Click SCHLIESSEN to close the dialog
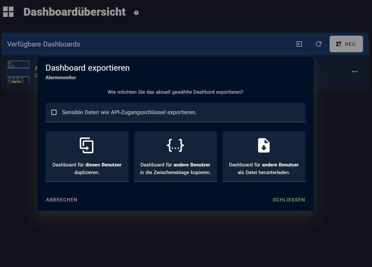Viewport: 372px width, 267px height. pyautogui.click(x=289, y=200)
